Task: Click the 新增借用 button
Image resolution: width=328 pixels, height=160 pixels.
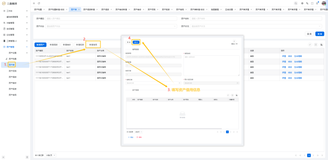Action: tap(93, 45)
